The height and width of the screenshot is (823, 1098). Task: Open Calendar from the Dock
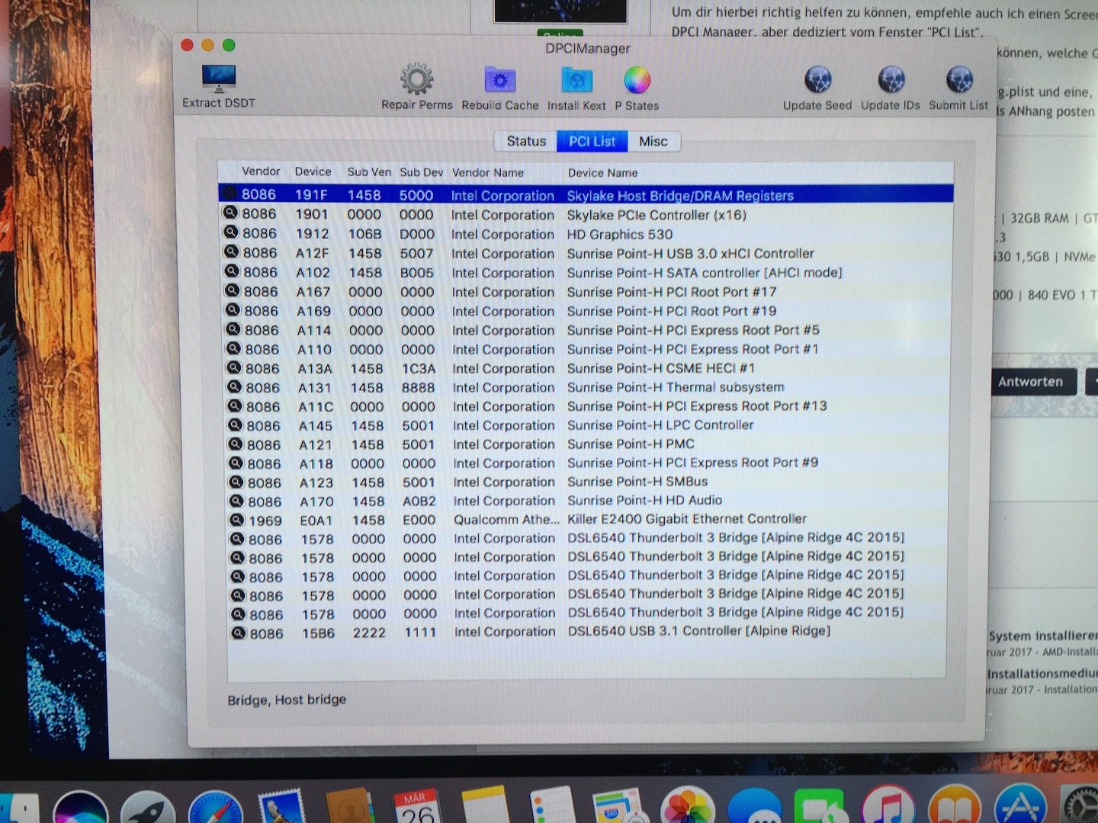point(416,806)
